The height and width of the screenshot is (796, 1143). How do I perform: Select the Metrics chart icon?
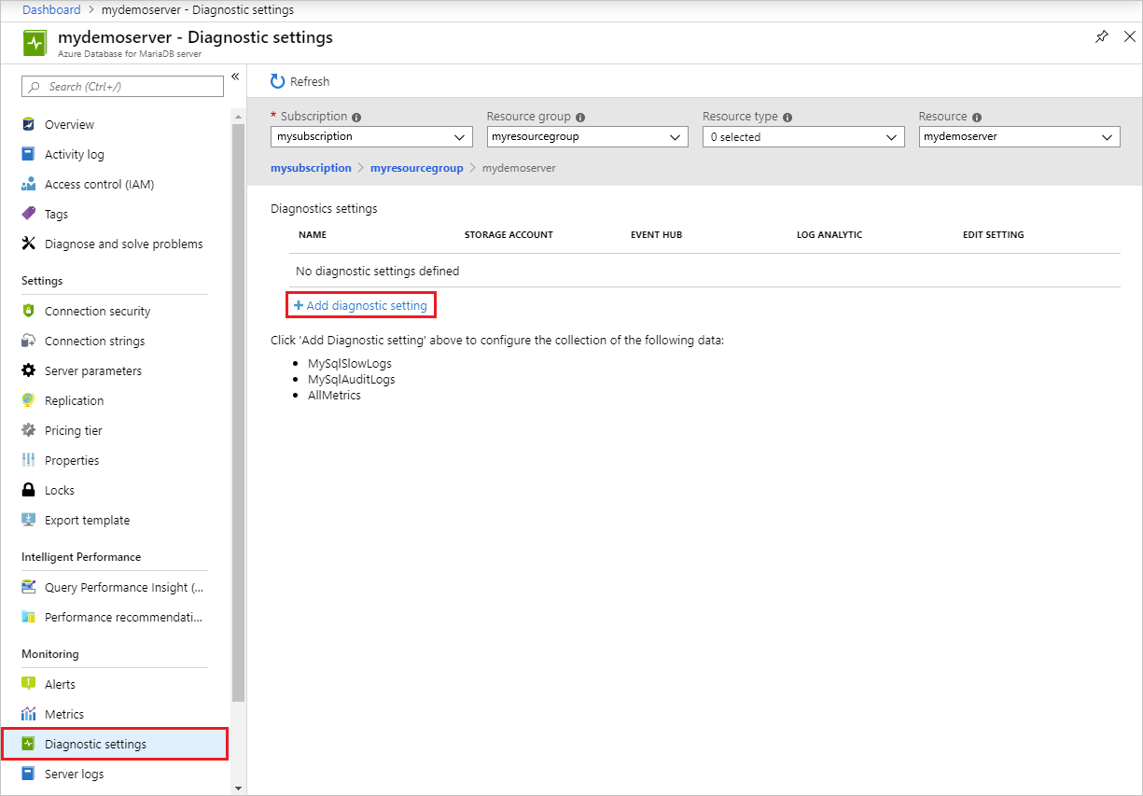pos(29,714)
